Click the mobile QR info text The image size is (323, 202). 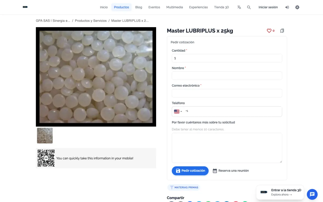95,158
